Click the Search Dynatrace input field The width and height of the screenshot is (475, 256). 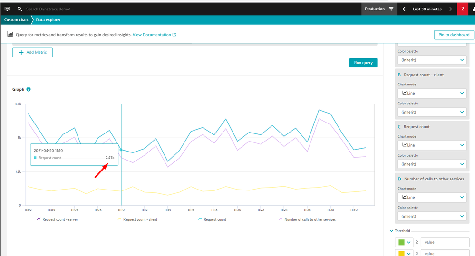[x=95, y=9]
